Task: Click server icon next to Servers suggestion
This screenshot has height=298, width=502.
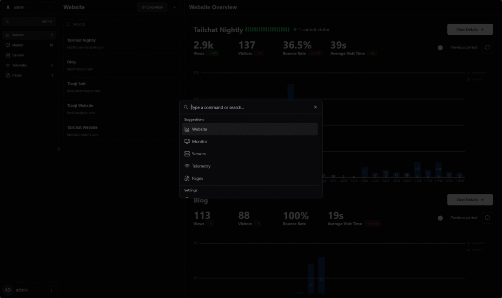Action: click(187, 154)
